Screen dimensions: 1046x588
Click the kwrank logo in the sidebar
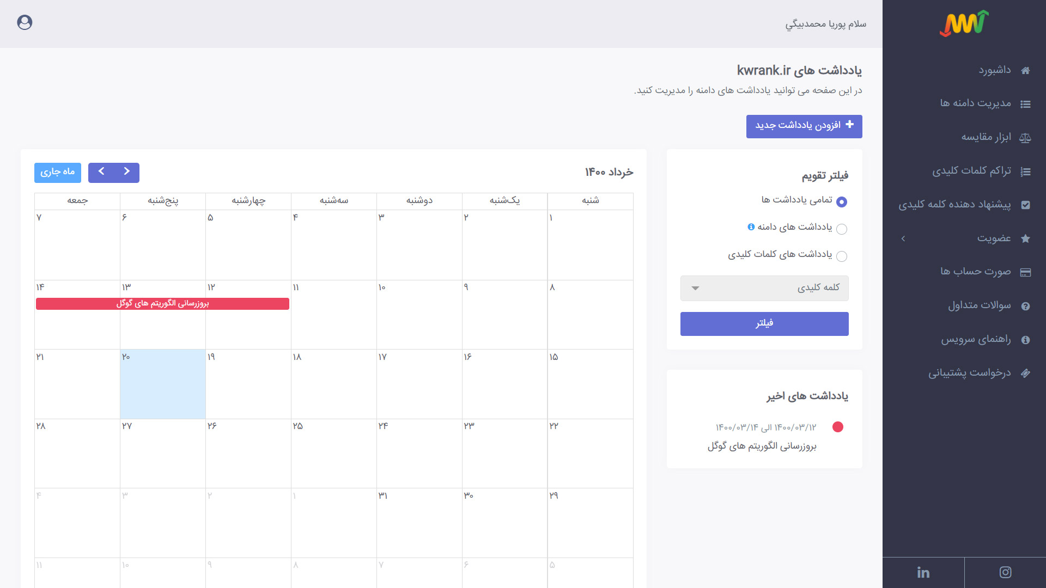[964, 23]
